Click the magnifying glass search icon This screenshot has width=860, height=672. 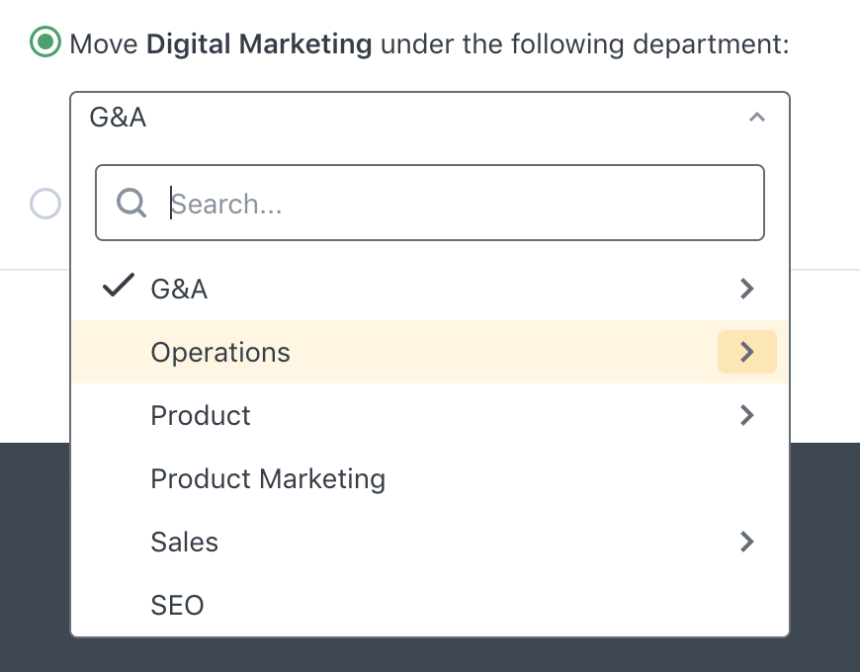(131, 203)
